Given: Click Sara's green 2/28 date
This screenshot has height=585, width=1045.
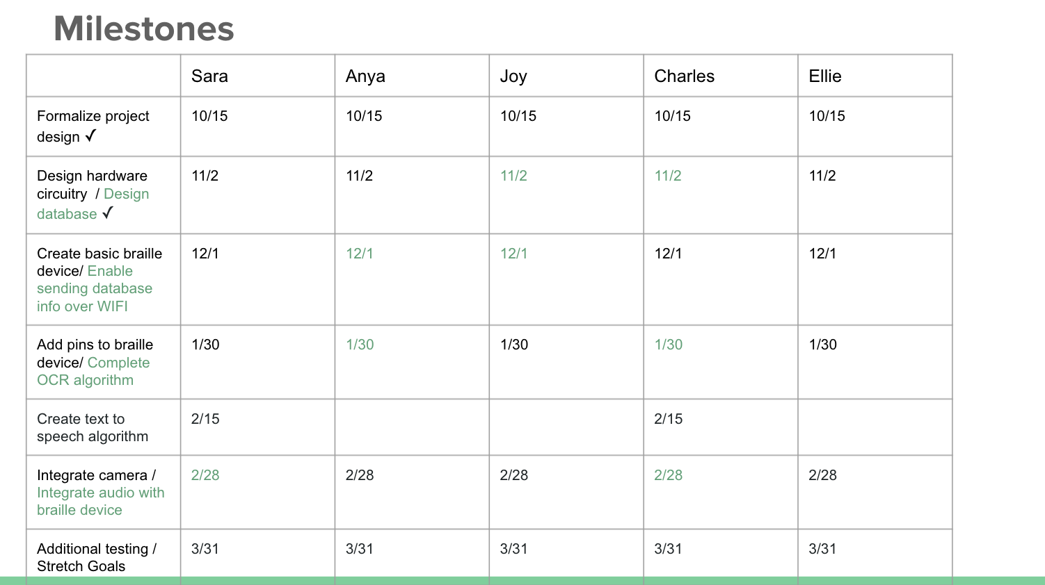Looking at the screenshot, I should click(205, 475).
